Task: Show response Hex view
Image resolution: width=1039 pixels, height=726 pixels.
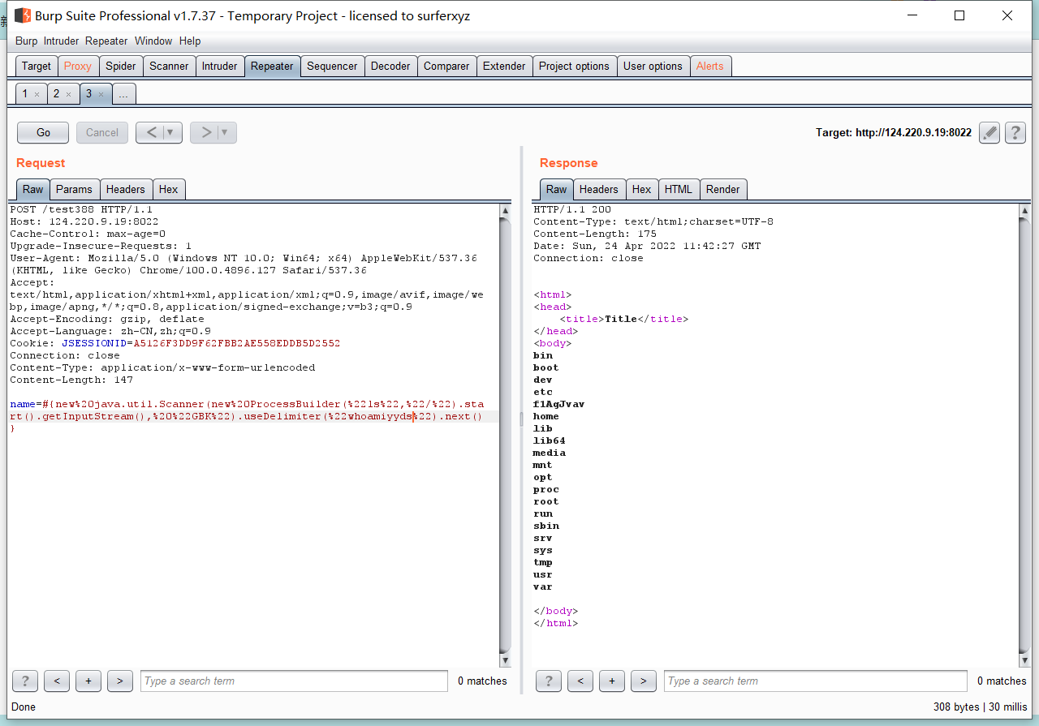Action: coord(642,189)
